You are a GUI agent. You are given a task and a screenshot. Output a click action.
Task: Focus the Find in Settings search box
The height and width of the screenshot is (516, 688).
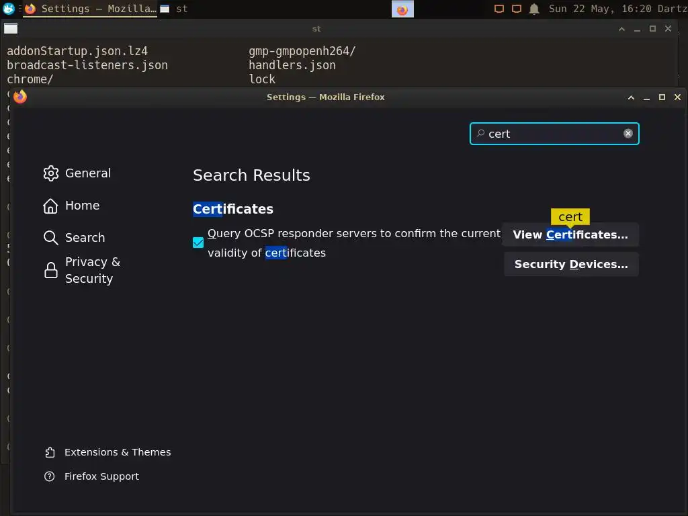click(x=554, y=134)
